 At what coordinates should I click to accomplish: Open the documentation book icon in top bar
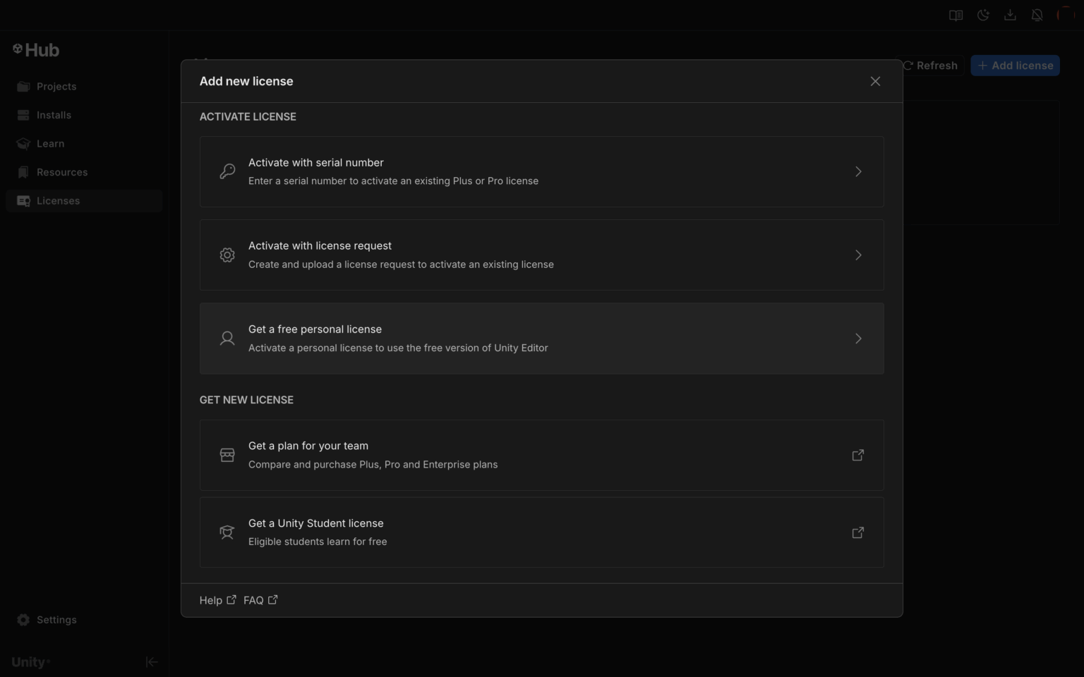956,15
